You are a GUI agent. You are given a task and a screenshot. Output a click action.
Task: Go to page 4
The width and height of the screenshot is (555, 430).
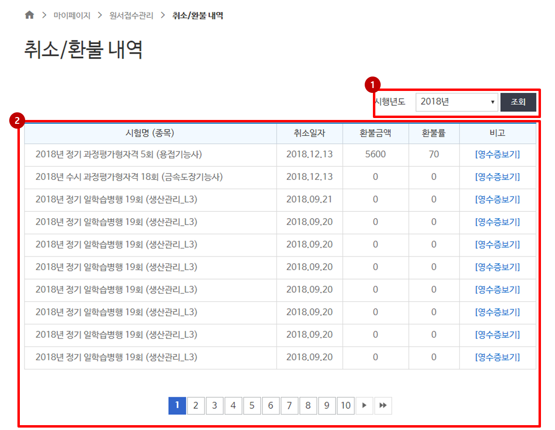tap(233, 405)
